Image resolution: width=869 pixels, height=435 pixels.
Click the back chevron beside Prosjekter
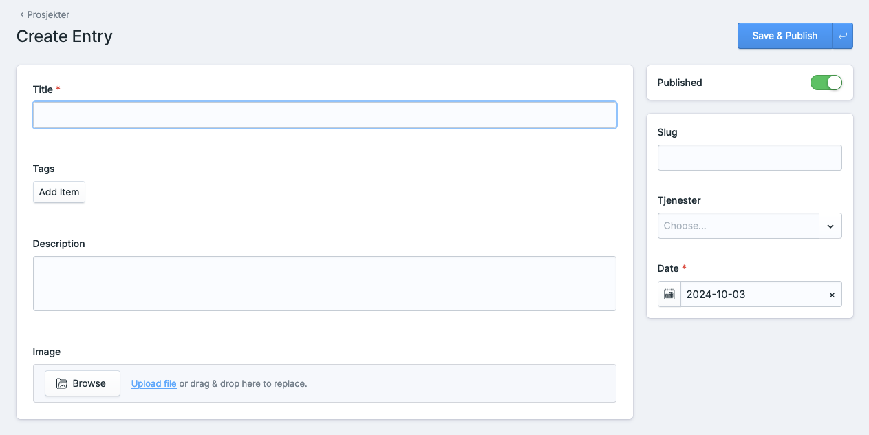[21, 14]
